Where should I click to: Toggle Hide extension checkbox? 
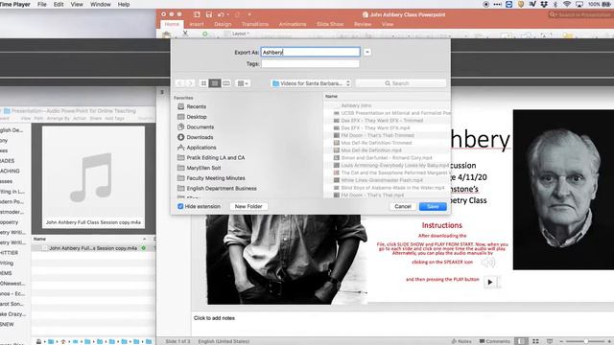(180, 206)
